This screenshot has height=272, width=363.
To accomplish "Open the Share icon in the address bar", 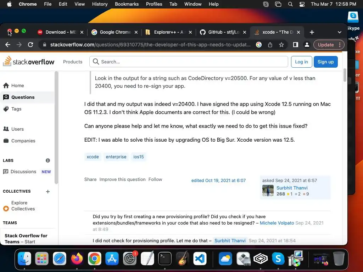I will pos(270,45).
